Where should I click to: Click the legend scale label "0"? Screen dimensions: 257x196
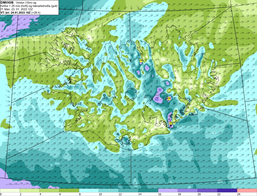1,194
